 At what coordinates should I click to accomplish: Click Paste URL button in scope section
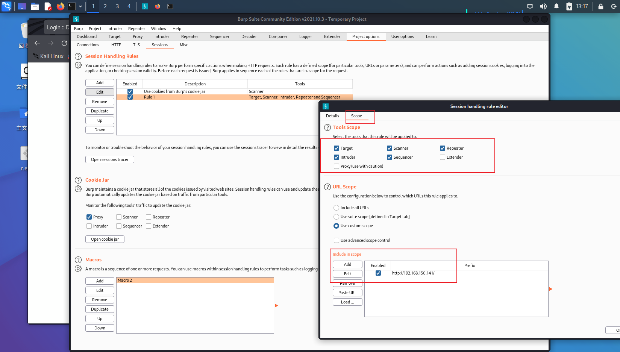[347, 293]
